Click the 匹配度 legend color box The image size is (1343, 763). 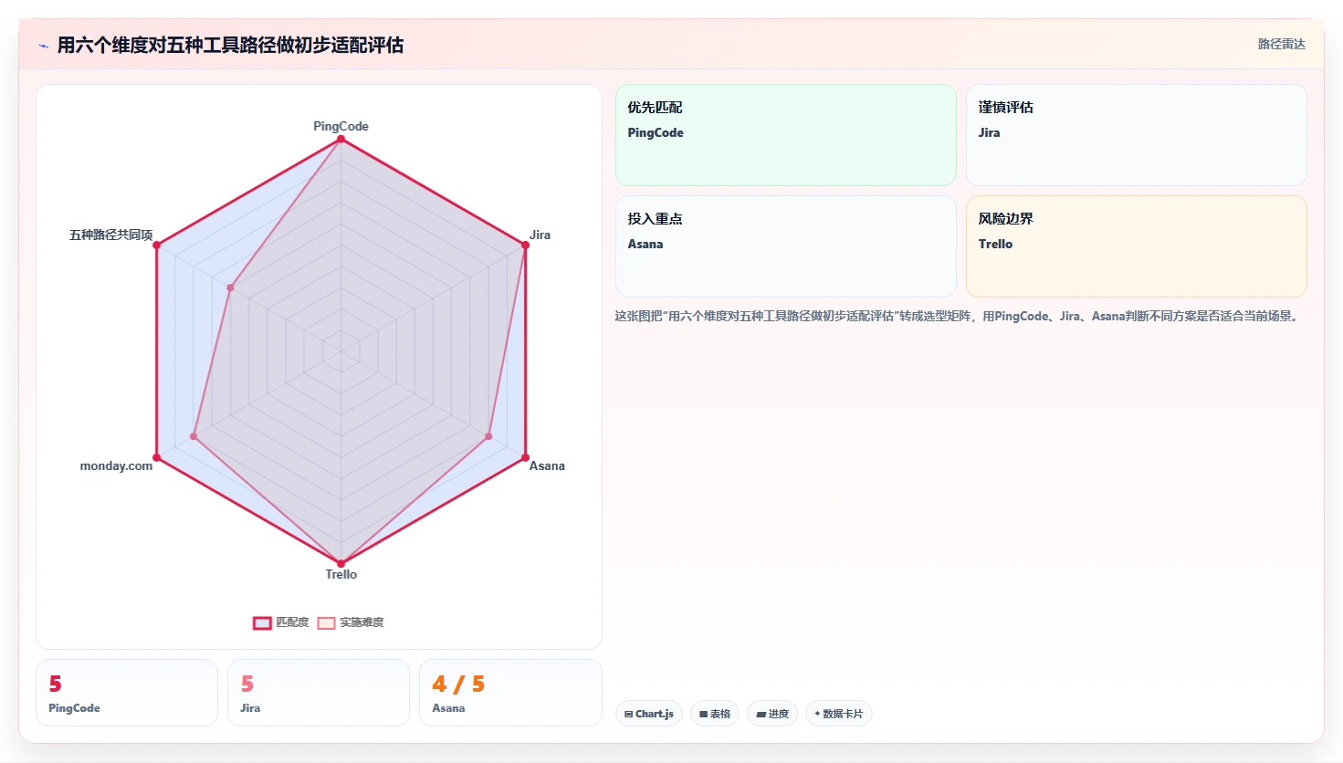point(262,622)
